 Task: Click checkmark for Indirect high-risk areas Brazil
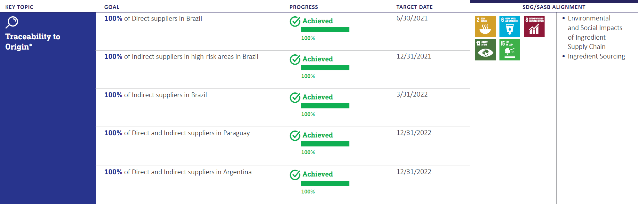[x=295, y=59]
